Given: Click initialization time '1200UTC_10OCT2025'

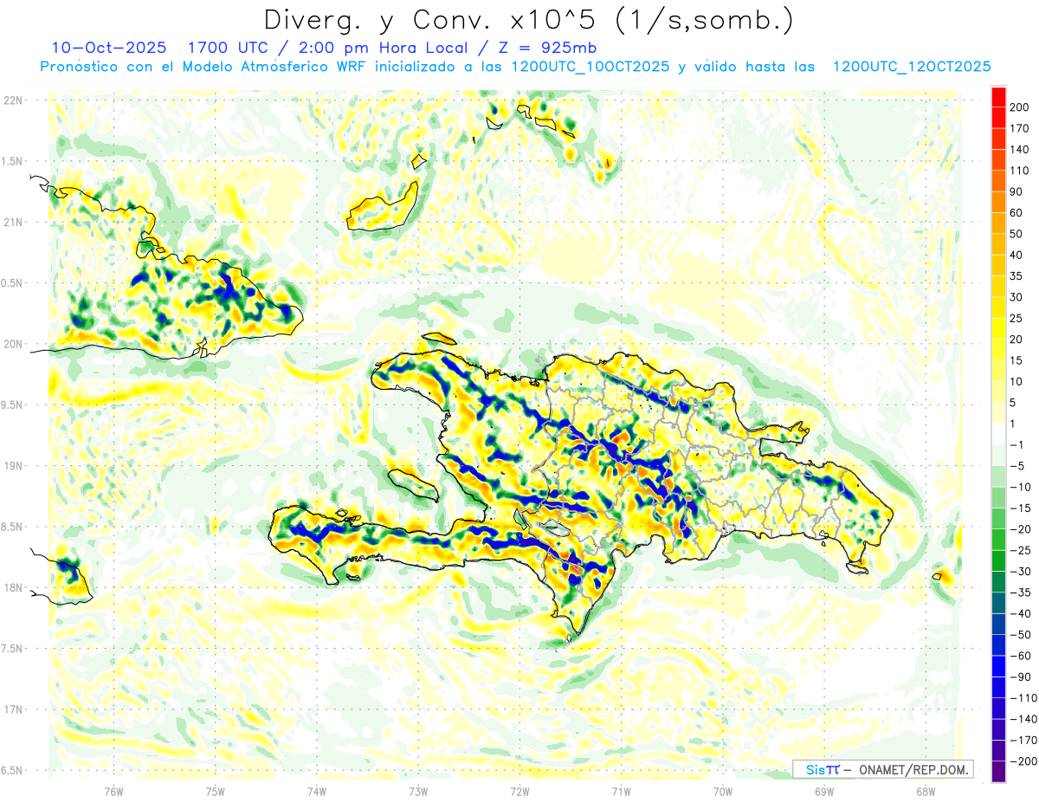Looking at the screenshot, I should coord(590,67).
